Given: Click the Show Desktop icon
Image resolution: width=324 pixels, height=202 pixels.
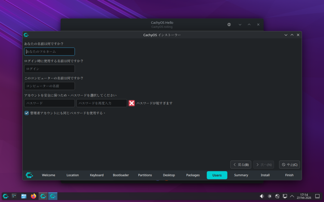Looking at the screenshot, I should click(317, 196).
